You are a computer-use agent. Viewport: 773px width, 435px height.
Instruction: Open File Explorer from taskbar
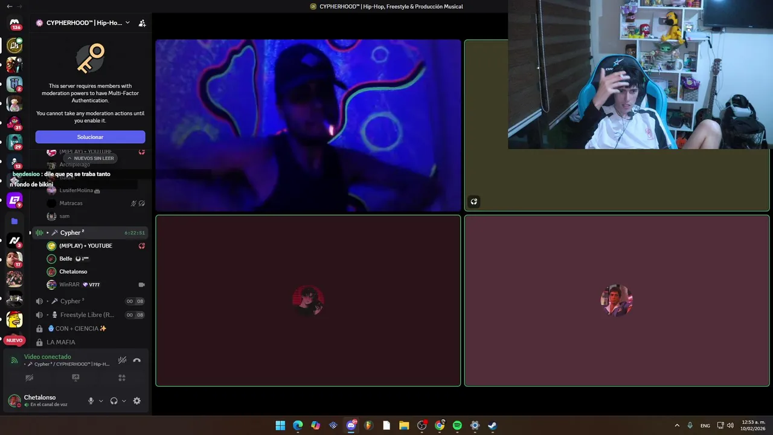tap(404, 425)
